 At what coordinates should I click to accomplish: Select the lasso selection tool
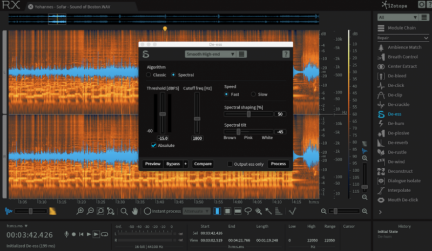(248, 211)
